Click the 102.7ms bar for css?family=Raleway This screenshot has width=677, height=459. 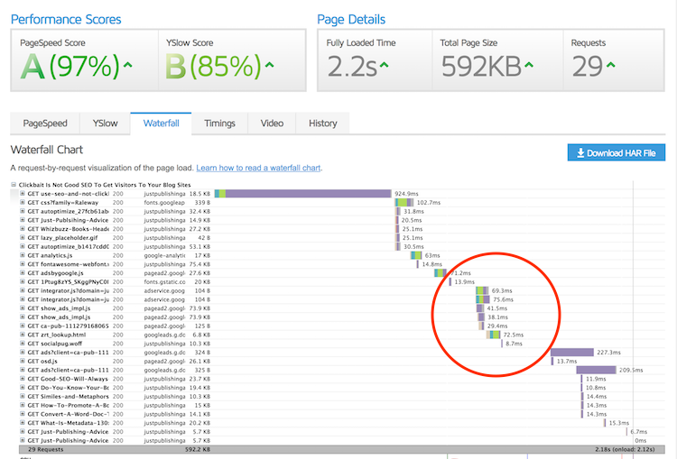(x=404, y=202)
